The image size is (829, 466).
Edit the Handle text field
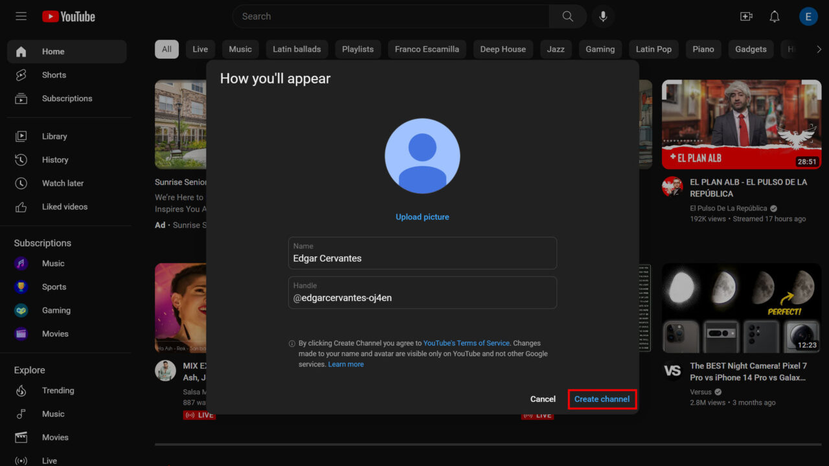(x=422, y=298)
